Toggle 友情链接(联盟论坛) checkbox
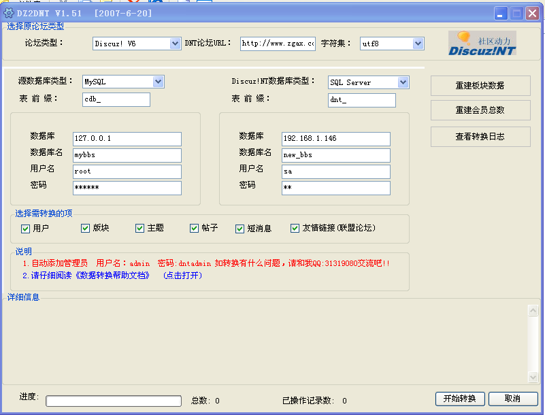Viewport: 545px width, 415px height. click(295, 229)
